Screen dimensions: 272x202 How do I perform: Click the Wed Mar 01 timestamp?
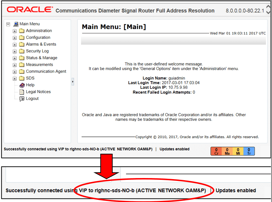click(x=238, y=33)
